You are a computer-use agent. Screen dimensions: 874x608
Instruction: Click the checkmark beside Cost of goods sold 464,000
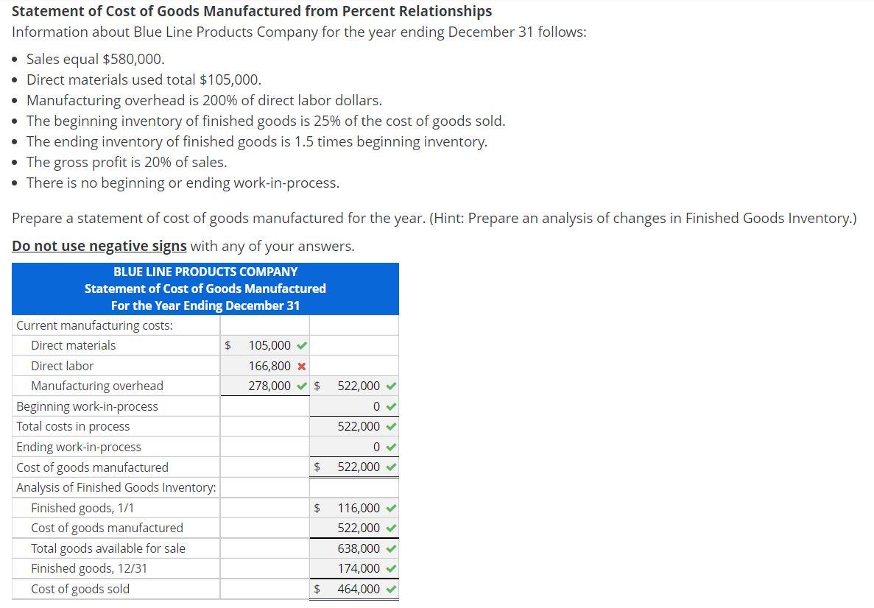pyautogui.click(x=390, y=589)
